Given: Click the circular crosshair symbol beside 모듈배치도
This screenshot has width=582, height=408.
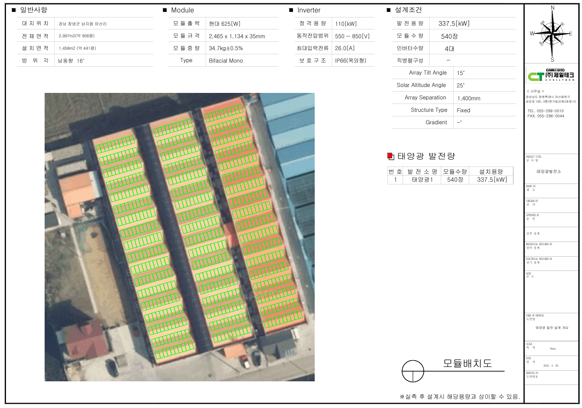Looking at the screenshot, I should pos(413,371).
